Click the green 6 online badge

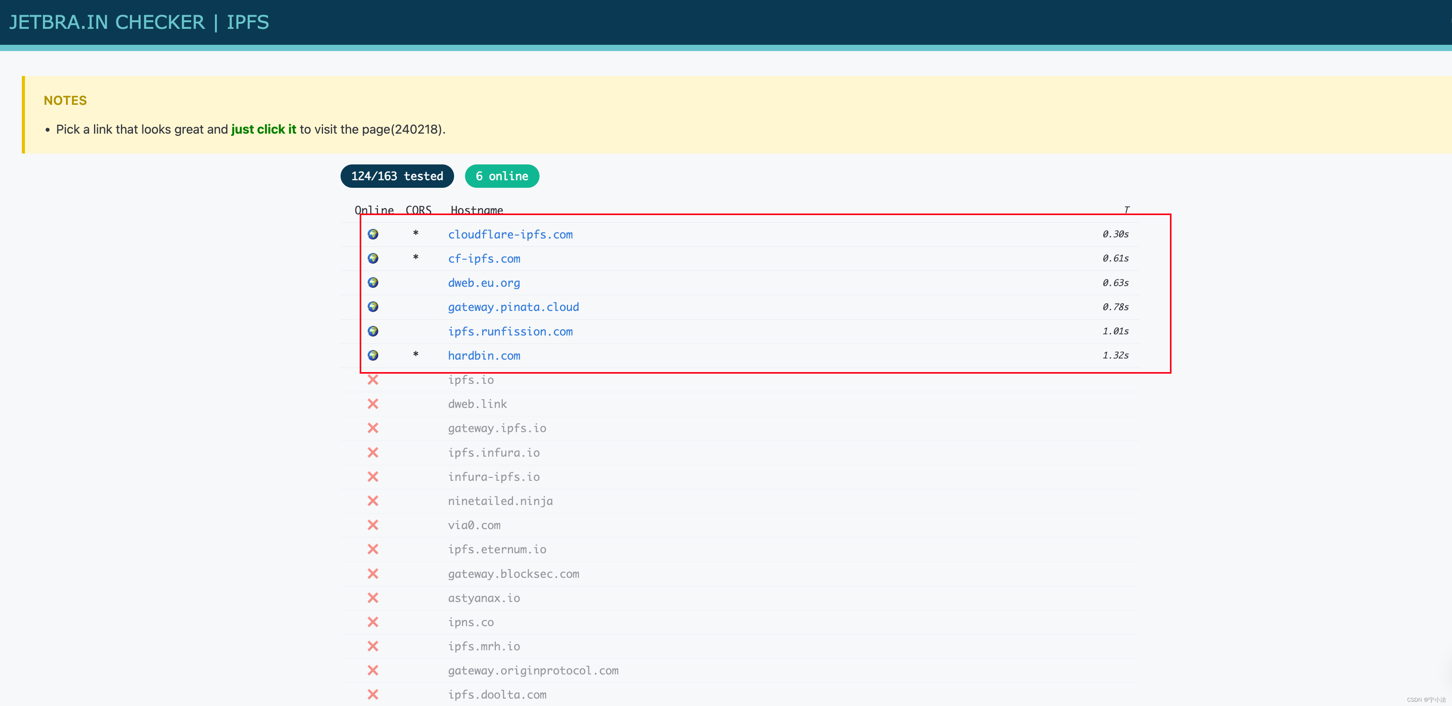(x=501, y=176)
